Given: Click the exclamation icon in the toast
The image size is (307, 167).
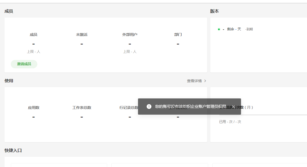Looking at the screenshot, I should (x=149, y=107).
